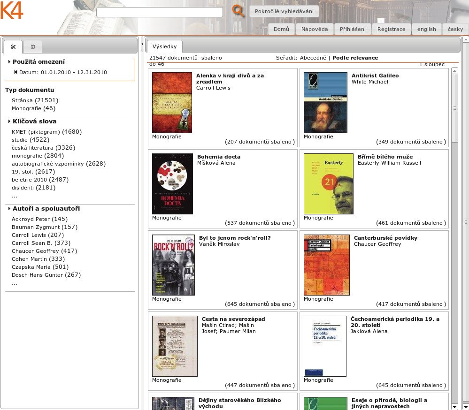
Task: Click the main search input field
Action: pyautogui.click(x=160, y=12)
